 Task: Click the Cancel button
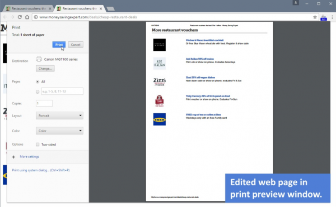76,45
